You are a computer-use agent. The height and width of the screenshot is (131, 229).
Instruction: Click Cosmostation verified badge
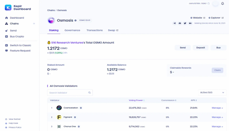(x=81, y=108)
